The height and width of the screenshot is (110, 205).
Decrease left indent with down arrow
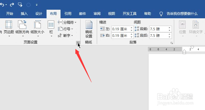coord(131,31)
